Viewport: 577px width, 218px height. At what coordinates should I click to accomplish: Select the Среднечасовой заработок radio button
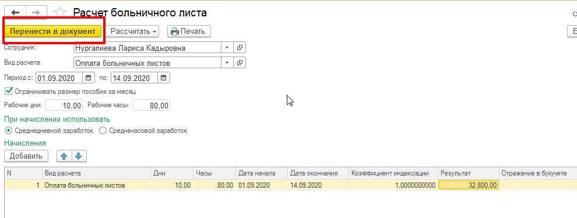[x=103, y=131]
